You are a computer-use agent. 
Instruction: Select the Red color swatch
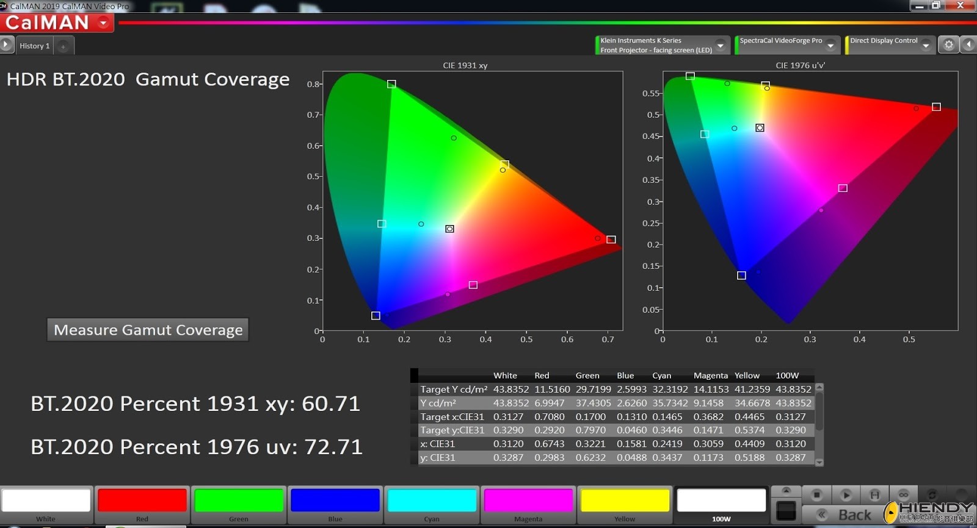click(x=142, y=505)
